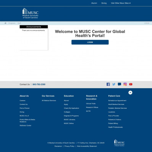The height and width of the screenshot is (152, 152).
Task: Open Patient Billing link
Action: pyautogui.click(x=113, y=123)
